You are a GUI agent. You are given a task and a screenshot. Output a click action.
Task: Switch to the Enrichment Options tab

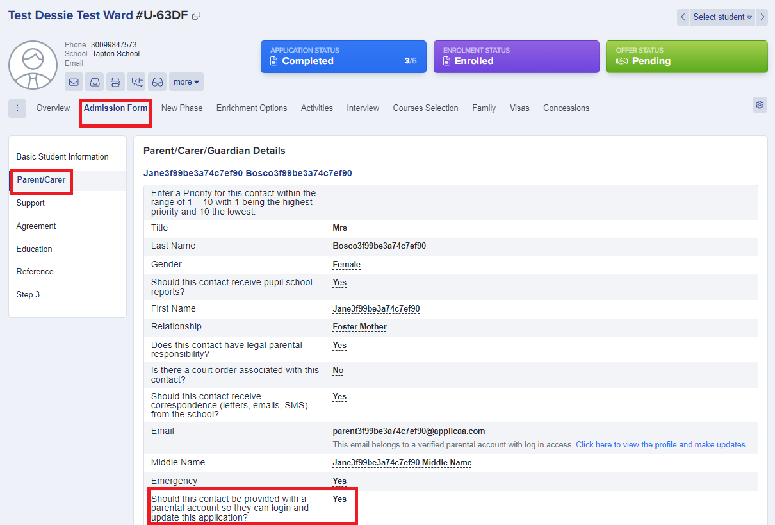coord(252,108)
